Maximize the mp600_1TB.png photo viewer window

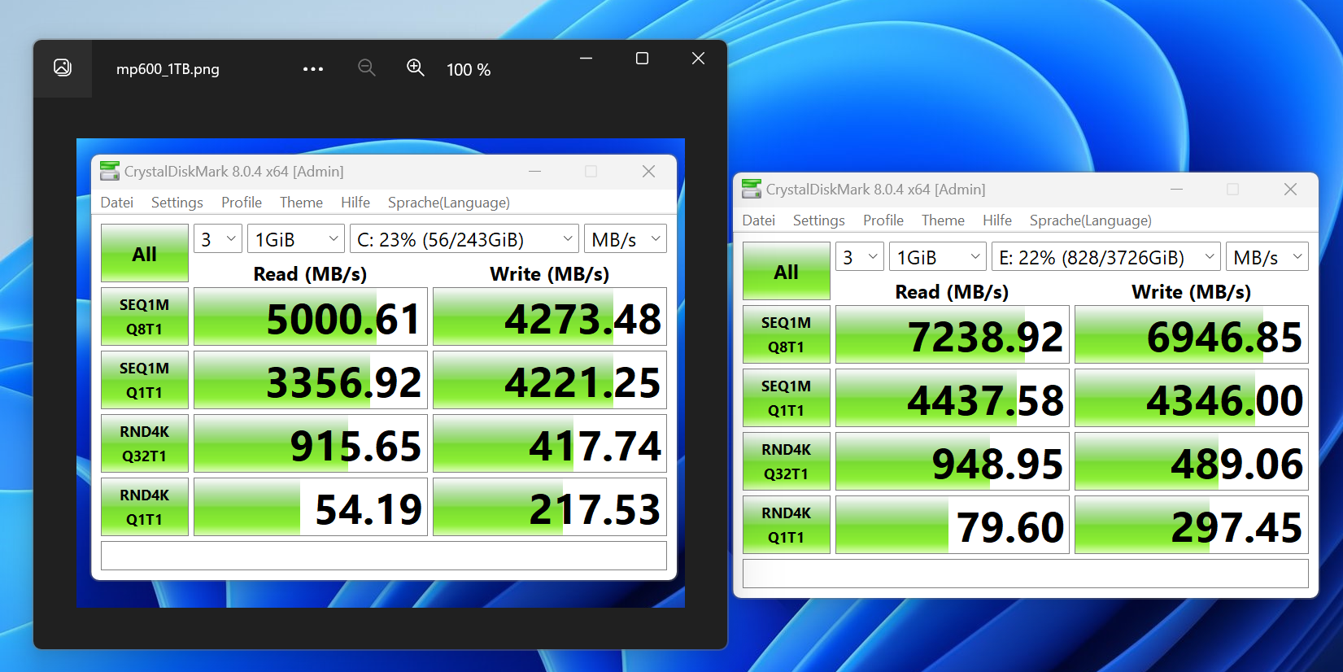point(642,59)
